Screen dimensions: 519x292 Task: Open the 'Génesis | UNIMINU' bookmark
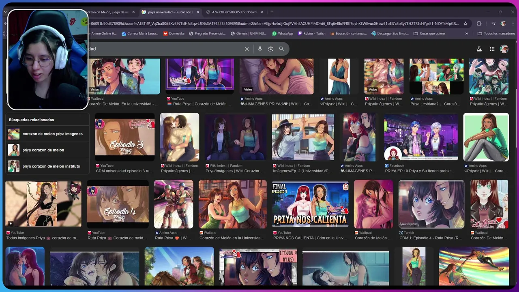[248, 34]
